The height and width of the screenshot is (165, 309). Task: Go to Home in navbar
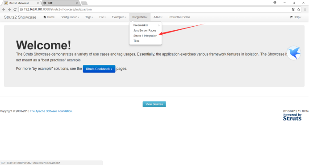tap(49, 17)
